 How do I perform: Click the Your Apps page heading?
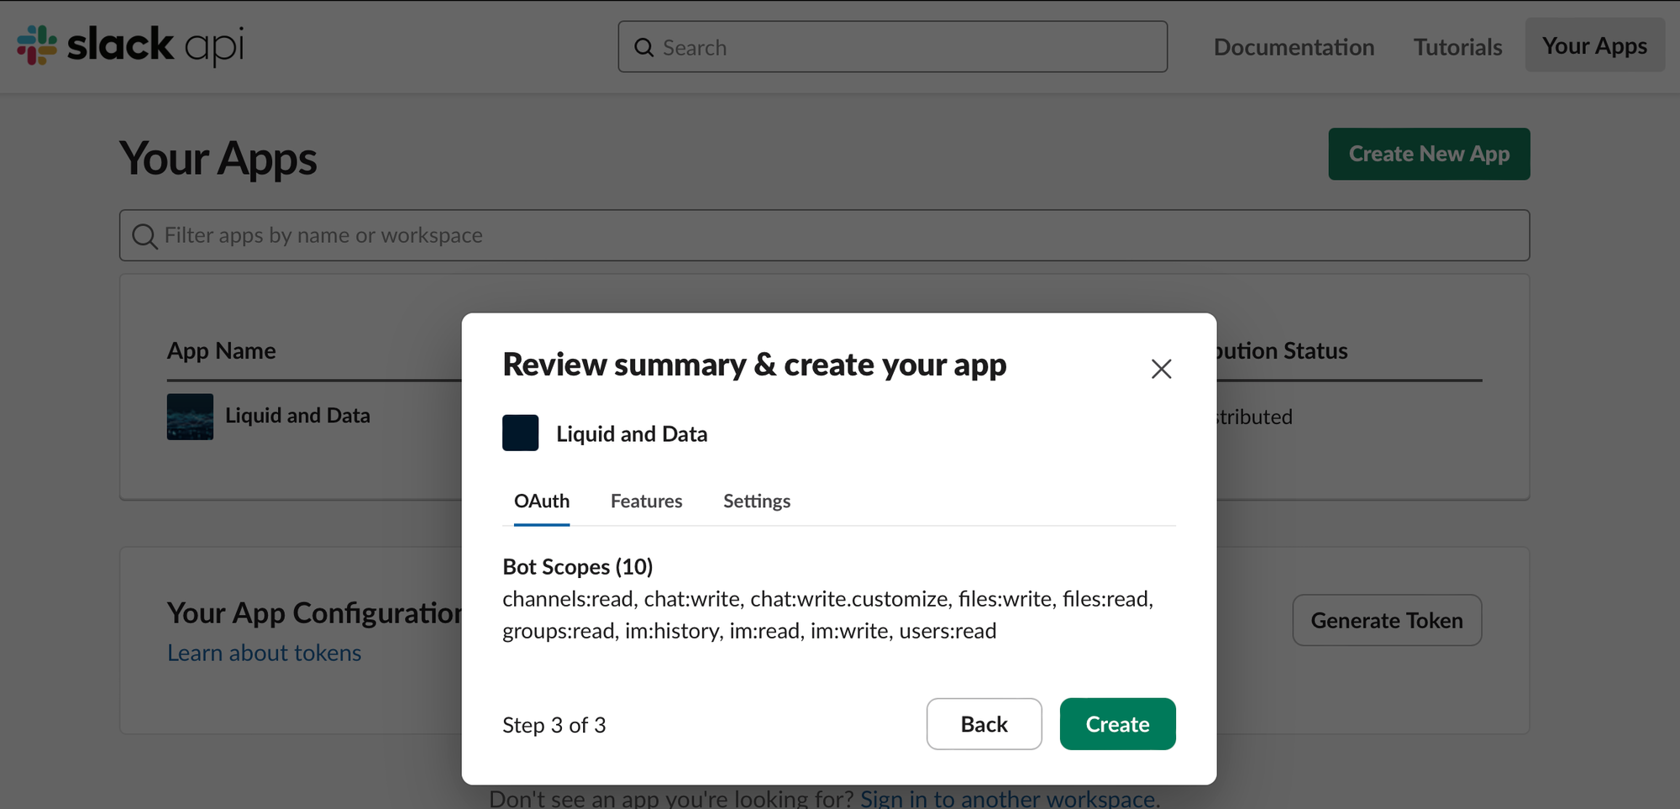point(218,159)
